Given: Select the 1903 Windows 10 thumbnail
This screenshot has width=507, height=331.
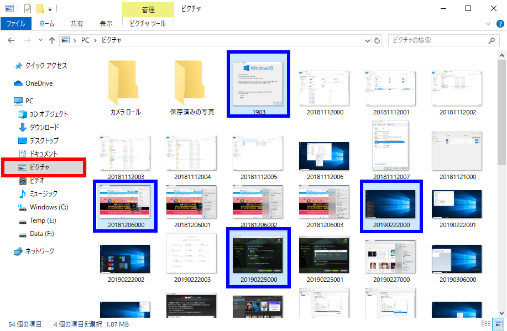Looking at the screenshot, I should coord(258,84).
